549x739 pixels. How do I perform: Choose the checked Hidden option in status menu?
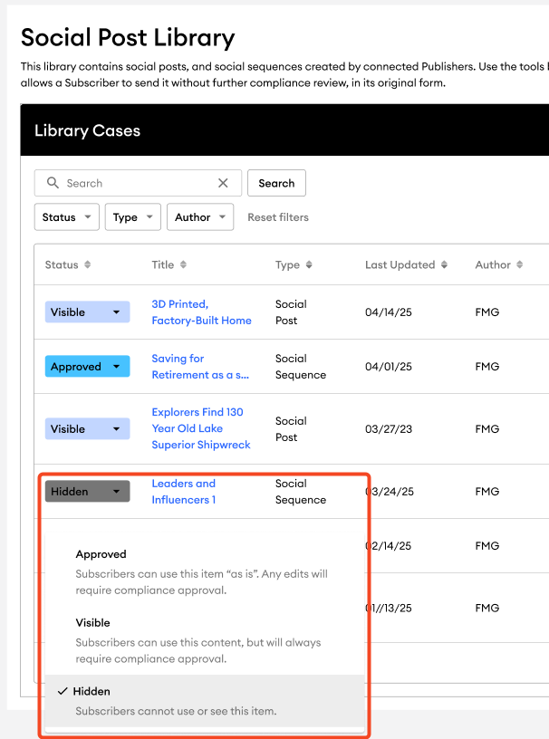[x=204, y=701]
